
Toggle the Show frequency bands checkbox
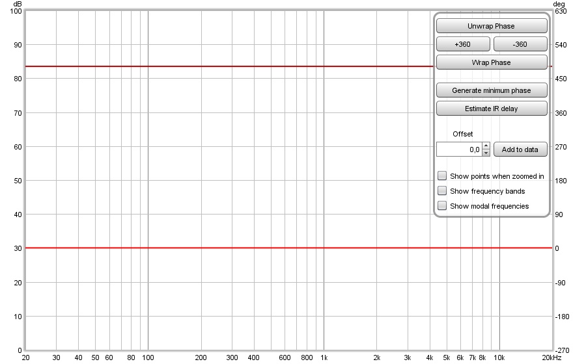[x=442, y=190]
